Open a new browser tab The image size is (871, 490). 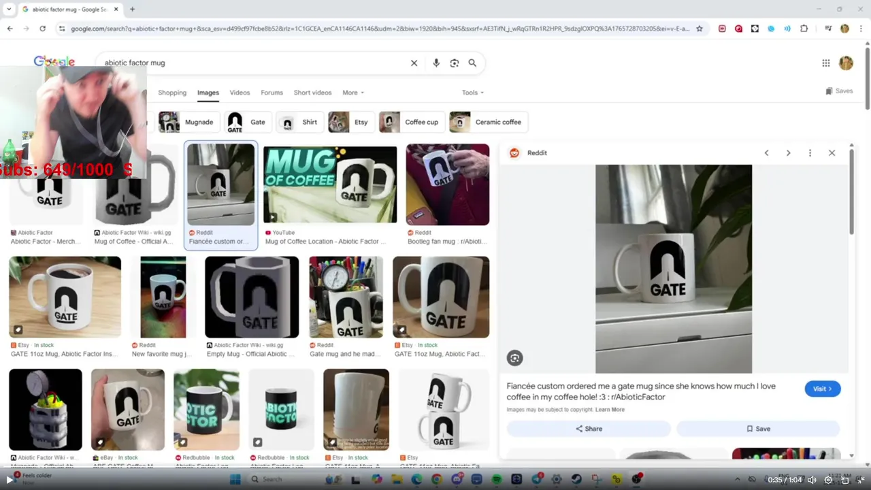tap(132, 9)
